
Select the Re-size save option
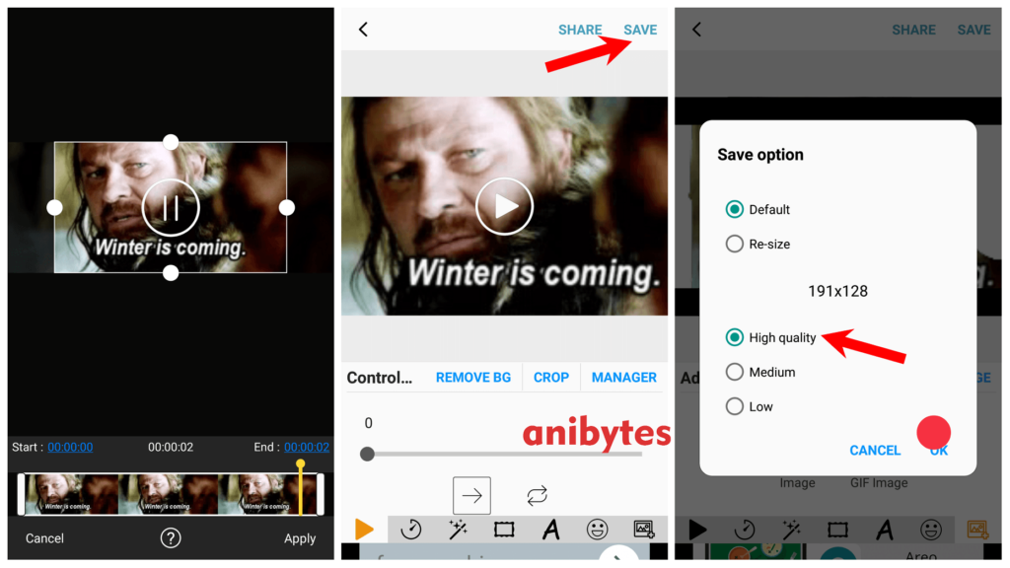coord(734,244)
